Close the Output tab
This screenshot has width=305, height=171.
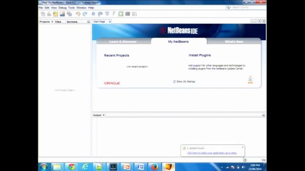[x=104, y=115]
